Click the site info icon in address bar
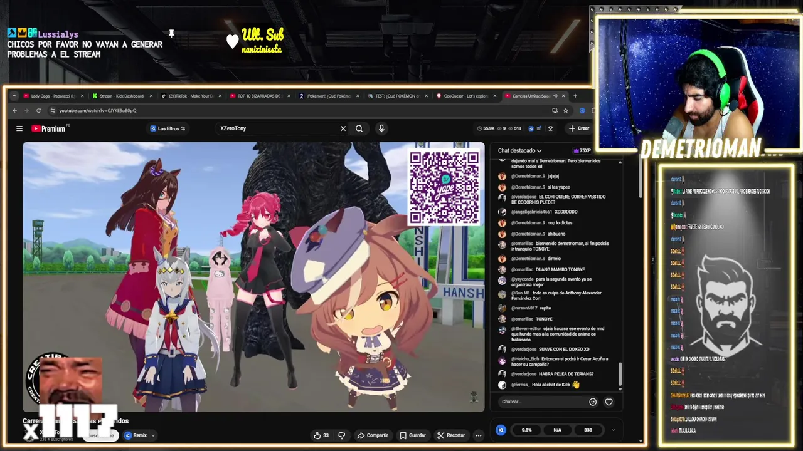Viewport: 803px width, 451px height. click(53, 111)
